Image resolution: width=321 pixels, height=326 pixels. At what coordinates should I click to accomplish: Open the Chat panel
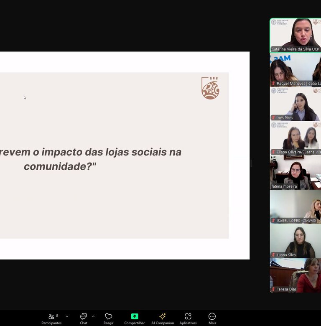coord(84,318)
